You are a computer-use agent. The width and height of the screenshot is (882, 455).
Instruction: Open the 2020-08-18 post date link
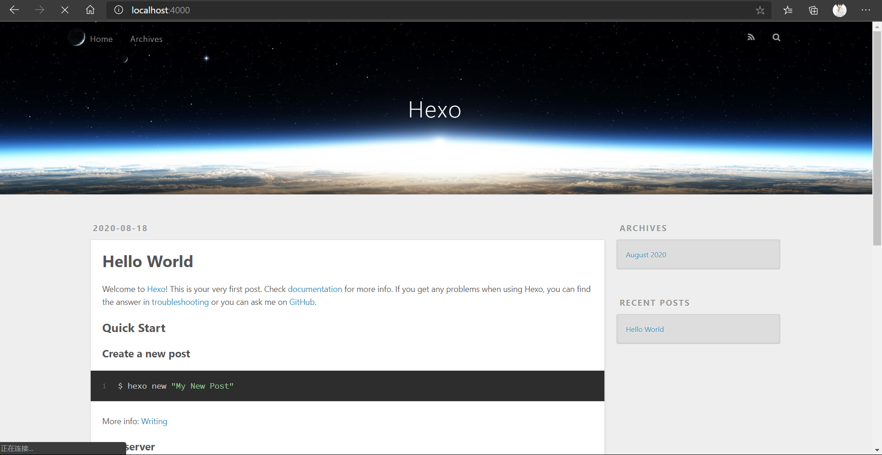coord(120,228)
